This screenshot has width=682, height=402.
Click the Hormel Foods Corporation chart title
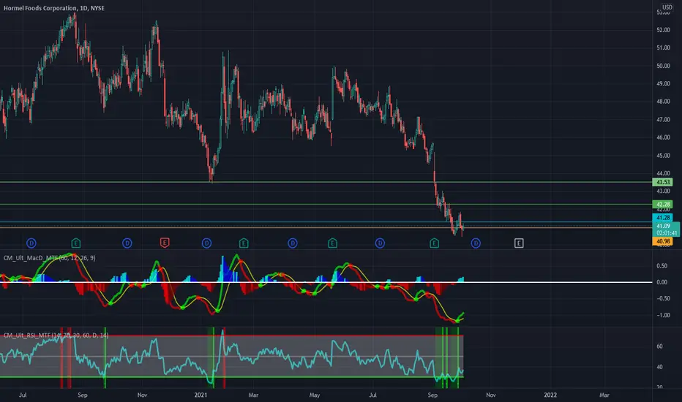(54, 8)
